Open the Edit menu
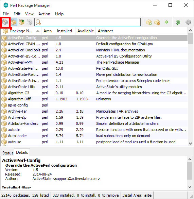The width and height of the screenshot is (194, 199). 17,14
